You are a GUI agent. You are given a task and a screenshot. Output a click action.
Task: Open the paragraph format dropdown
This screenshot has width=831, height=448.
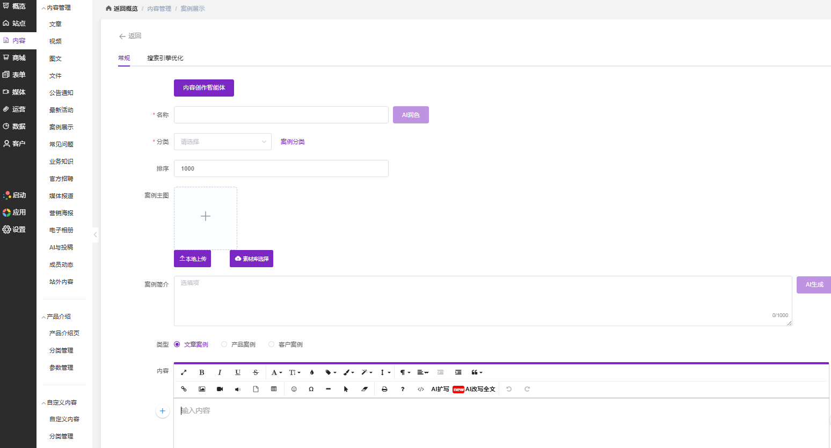(405, 372)
